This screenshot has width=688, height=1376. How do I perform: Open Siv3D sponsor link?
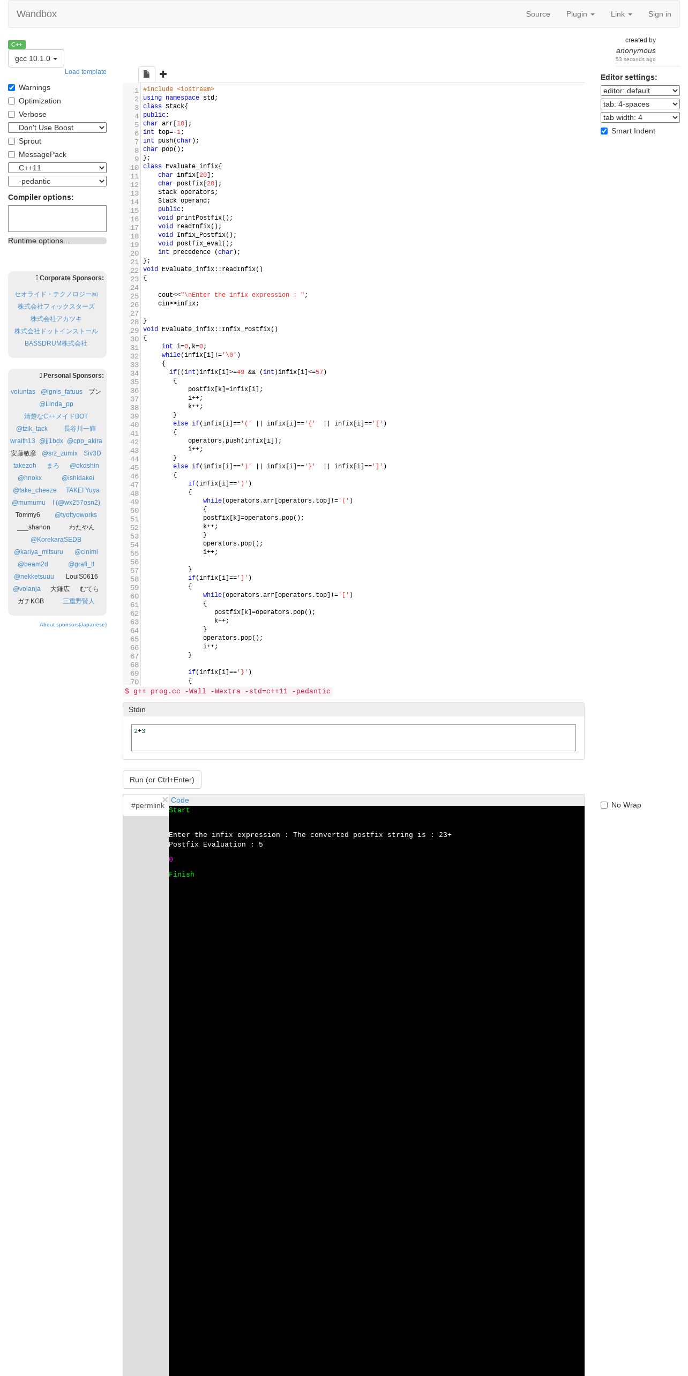click(x=92, y=453)
